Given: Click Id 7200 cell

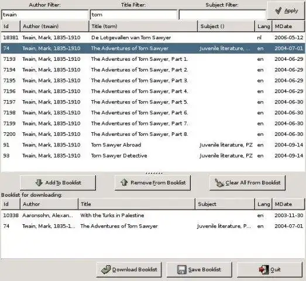Looking at the screenshot, I should [x=9, y=134].
